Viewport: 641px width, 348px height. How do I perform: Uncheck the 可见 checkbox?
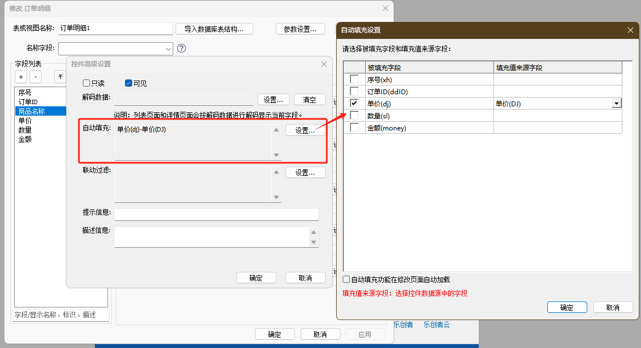coord(129,83)
